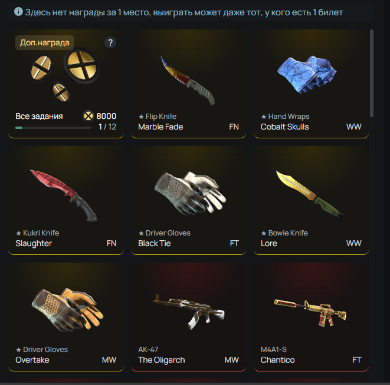
Task: Click the question mark help icon
Action: 110,43
